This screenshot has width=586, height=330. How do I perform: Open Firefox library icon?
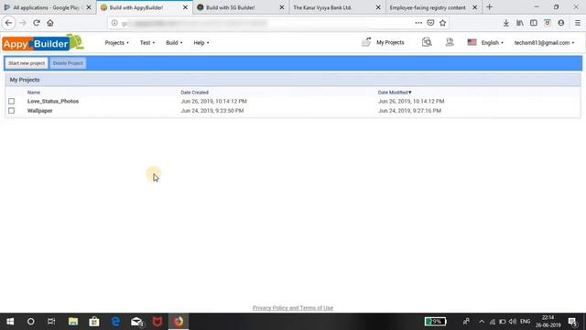coord(520,23)
